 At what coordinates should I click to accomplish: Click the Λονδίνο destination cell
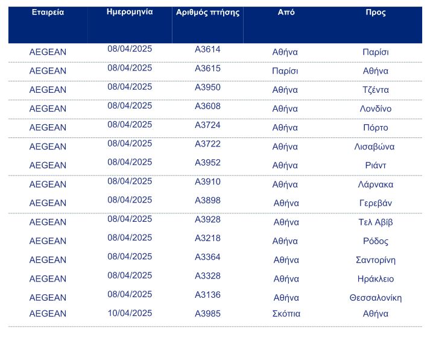click(376, 109)
